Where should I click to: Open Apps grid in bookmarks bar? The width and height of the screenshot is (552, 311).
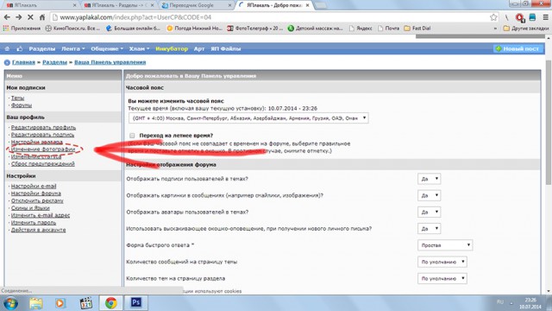[22, 29]
